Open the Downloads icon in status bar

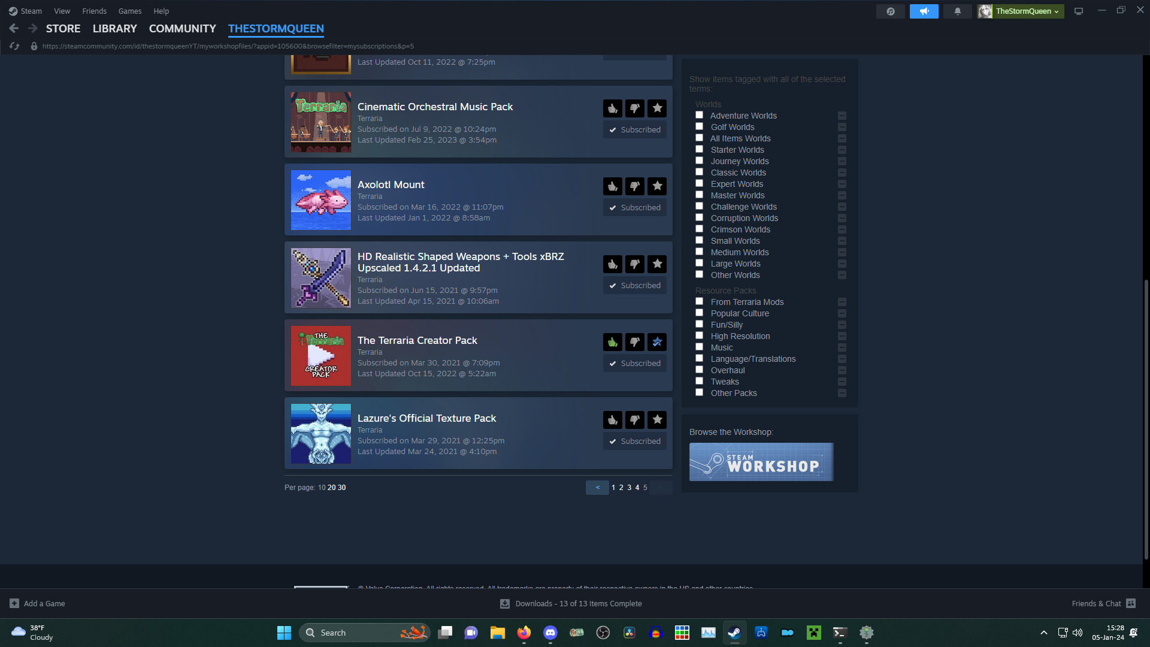505,604
